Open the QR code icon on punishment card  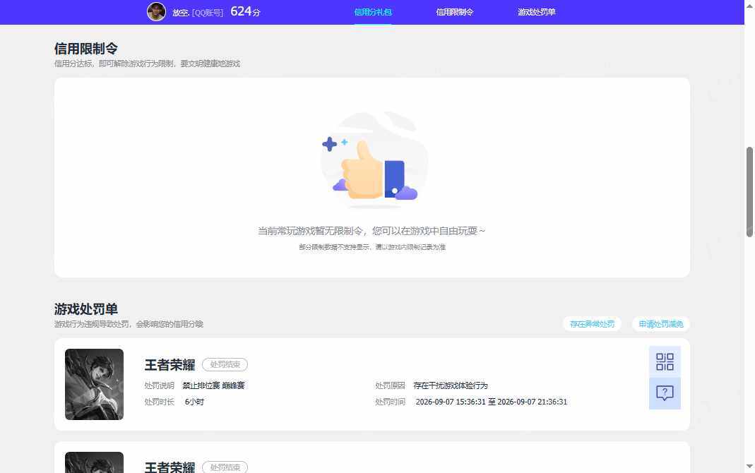coord(665,361)
